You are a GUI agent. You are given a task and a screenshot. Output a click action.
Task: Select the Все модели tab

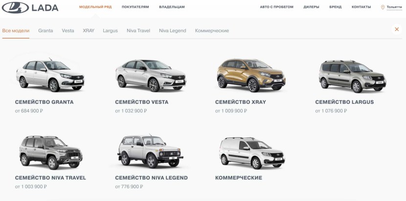pyautogui.click(x=16, y=31)
